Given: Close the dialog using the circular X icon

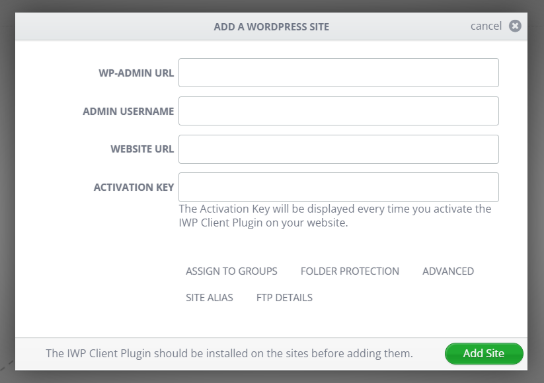Looking at the screenshot, I should point(515,26).
